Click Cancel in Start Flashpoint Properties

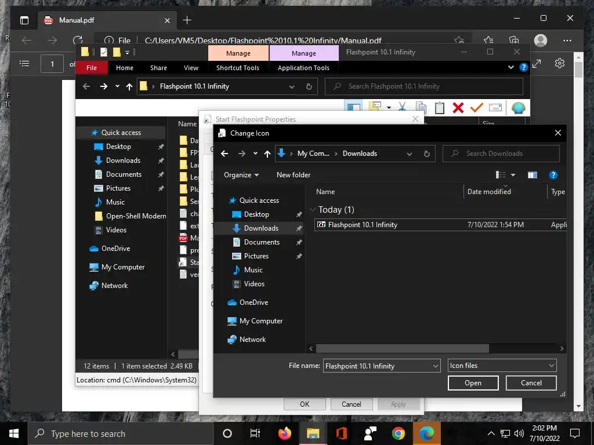[x=351, y=404]
